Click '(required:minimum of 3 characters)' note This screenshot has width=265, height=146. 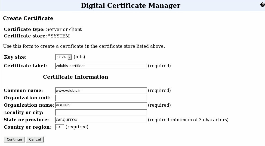point(188,120)
